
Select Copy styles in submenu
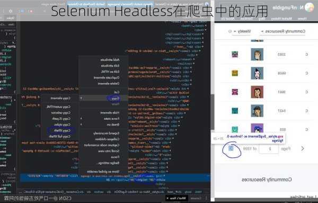tap(59, 125)
